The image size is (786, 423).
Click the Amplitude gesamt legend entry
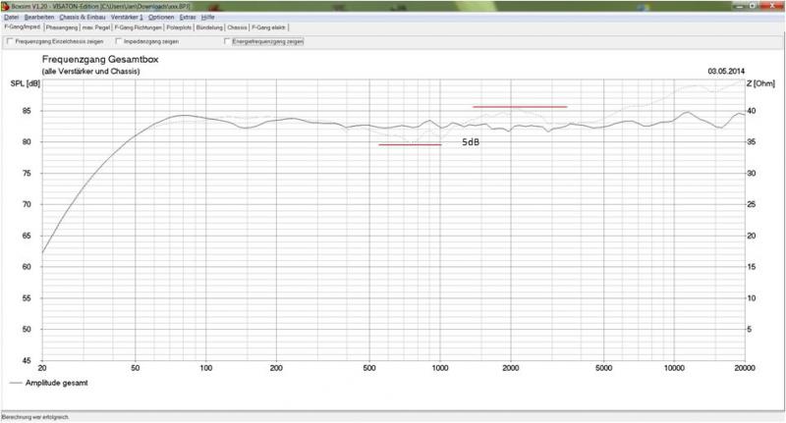[49, 383]
